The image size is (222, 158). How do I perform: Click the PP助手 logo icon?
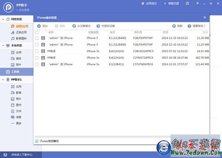pyautogui.click(x=9, y=7)
